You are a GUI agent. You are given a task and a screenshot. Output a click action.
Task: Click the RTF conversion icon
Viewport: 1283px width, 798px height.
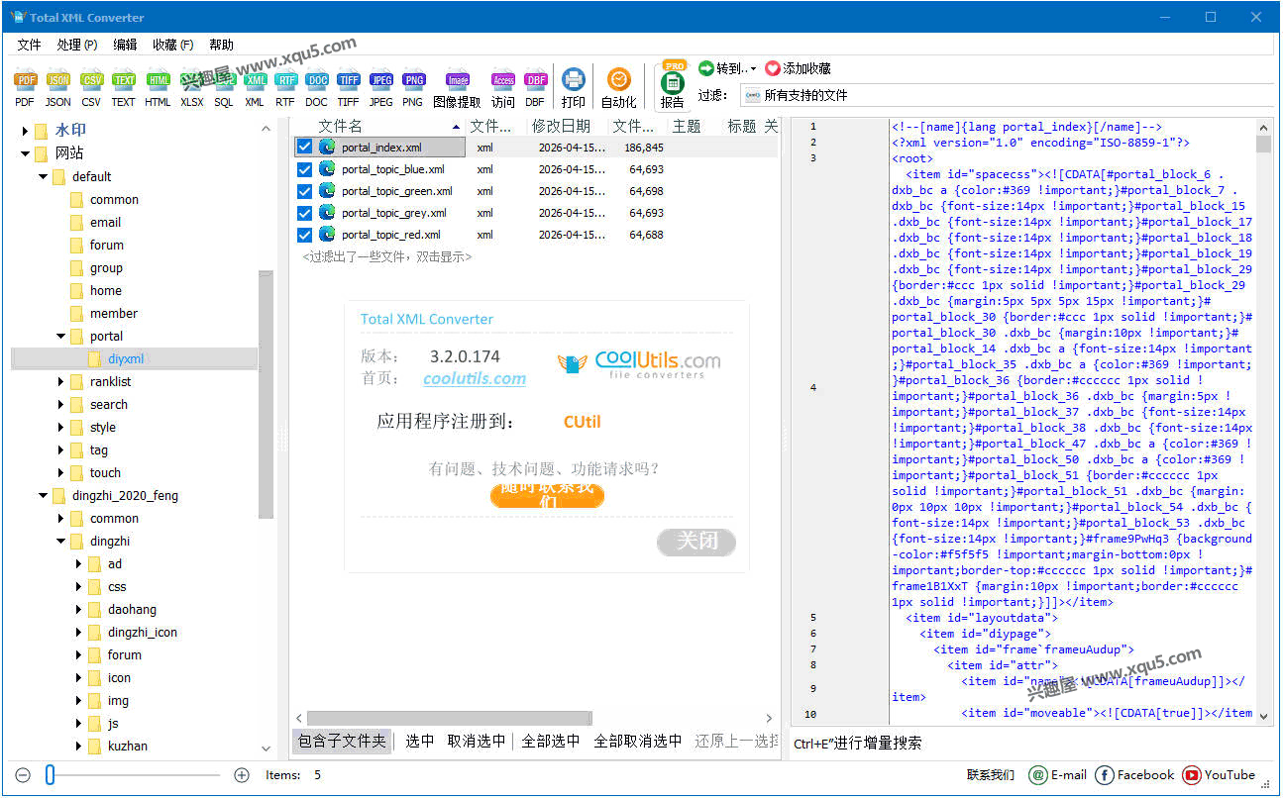point(285,88)
